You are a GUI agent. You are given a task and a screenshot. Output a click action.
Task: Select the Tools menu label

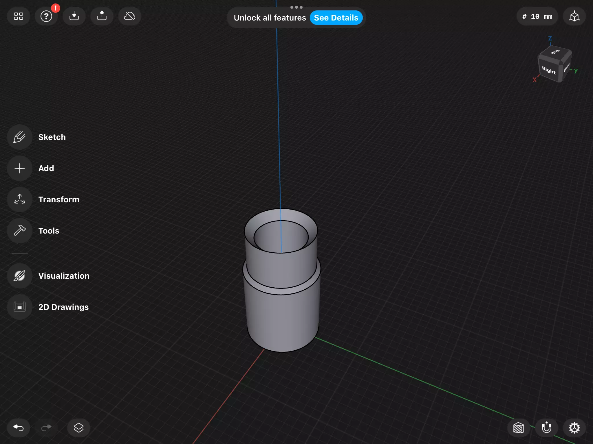49,231
